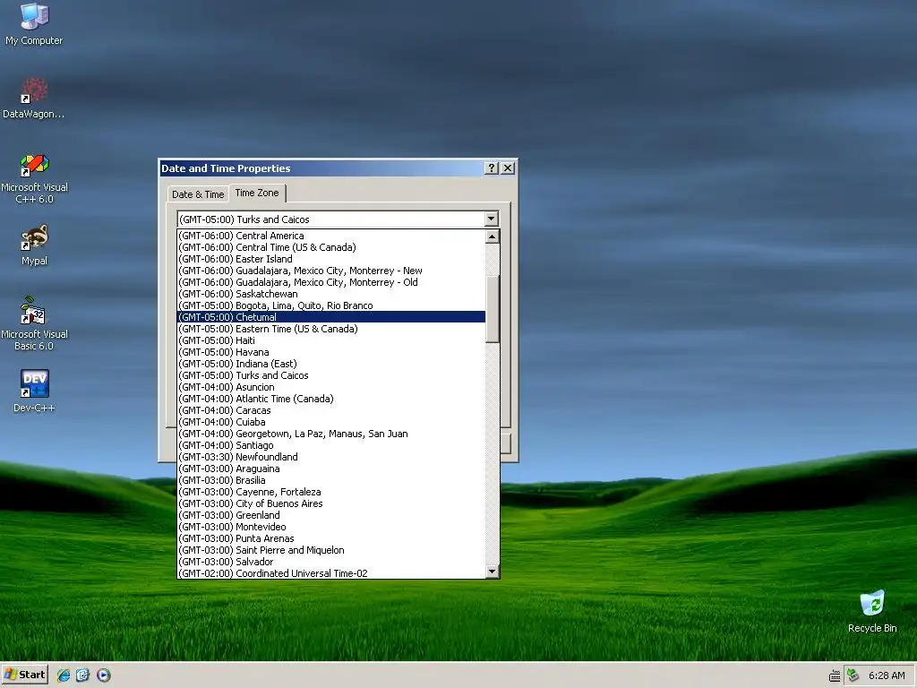
Task: Click the dialog help question-mark button
Action: point(492,168)
